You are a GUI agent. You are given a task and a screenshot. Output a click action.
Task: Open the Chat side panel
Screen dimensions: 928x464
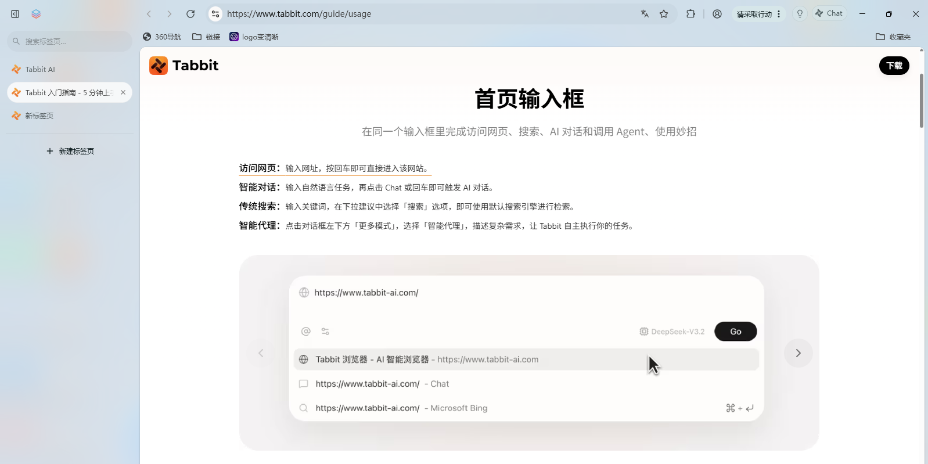tap(829, 13)
